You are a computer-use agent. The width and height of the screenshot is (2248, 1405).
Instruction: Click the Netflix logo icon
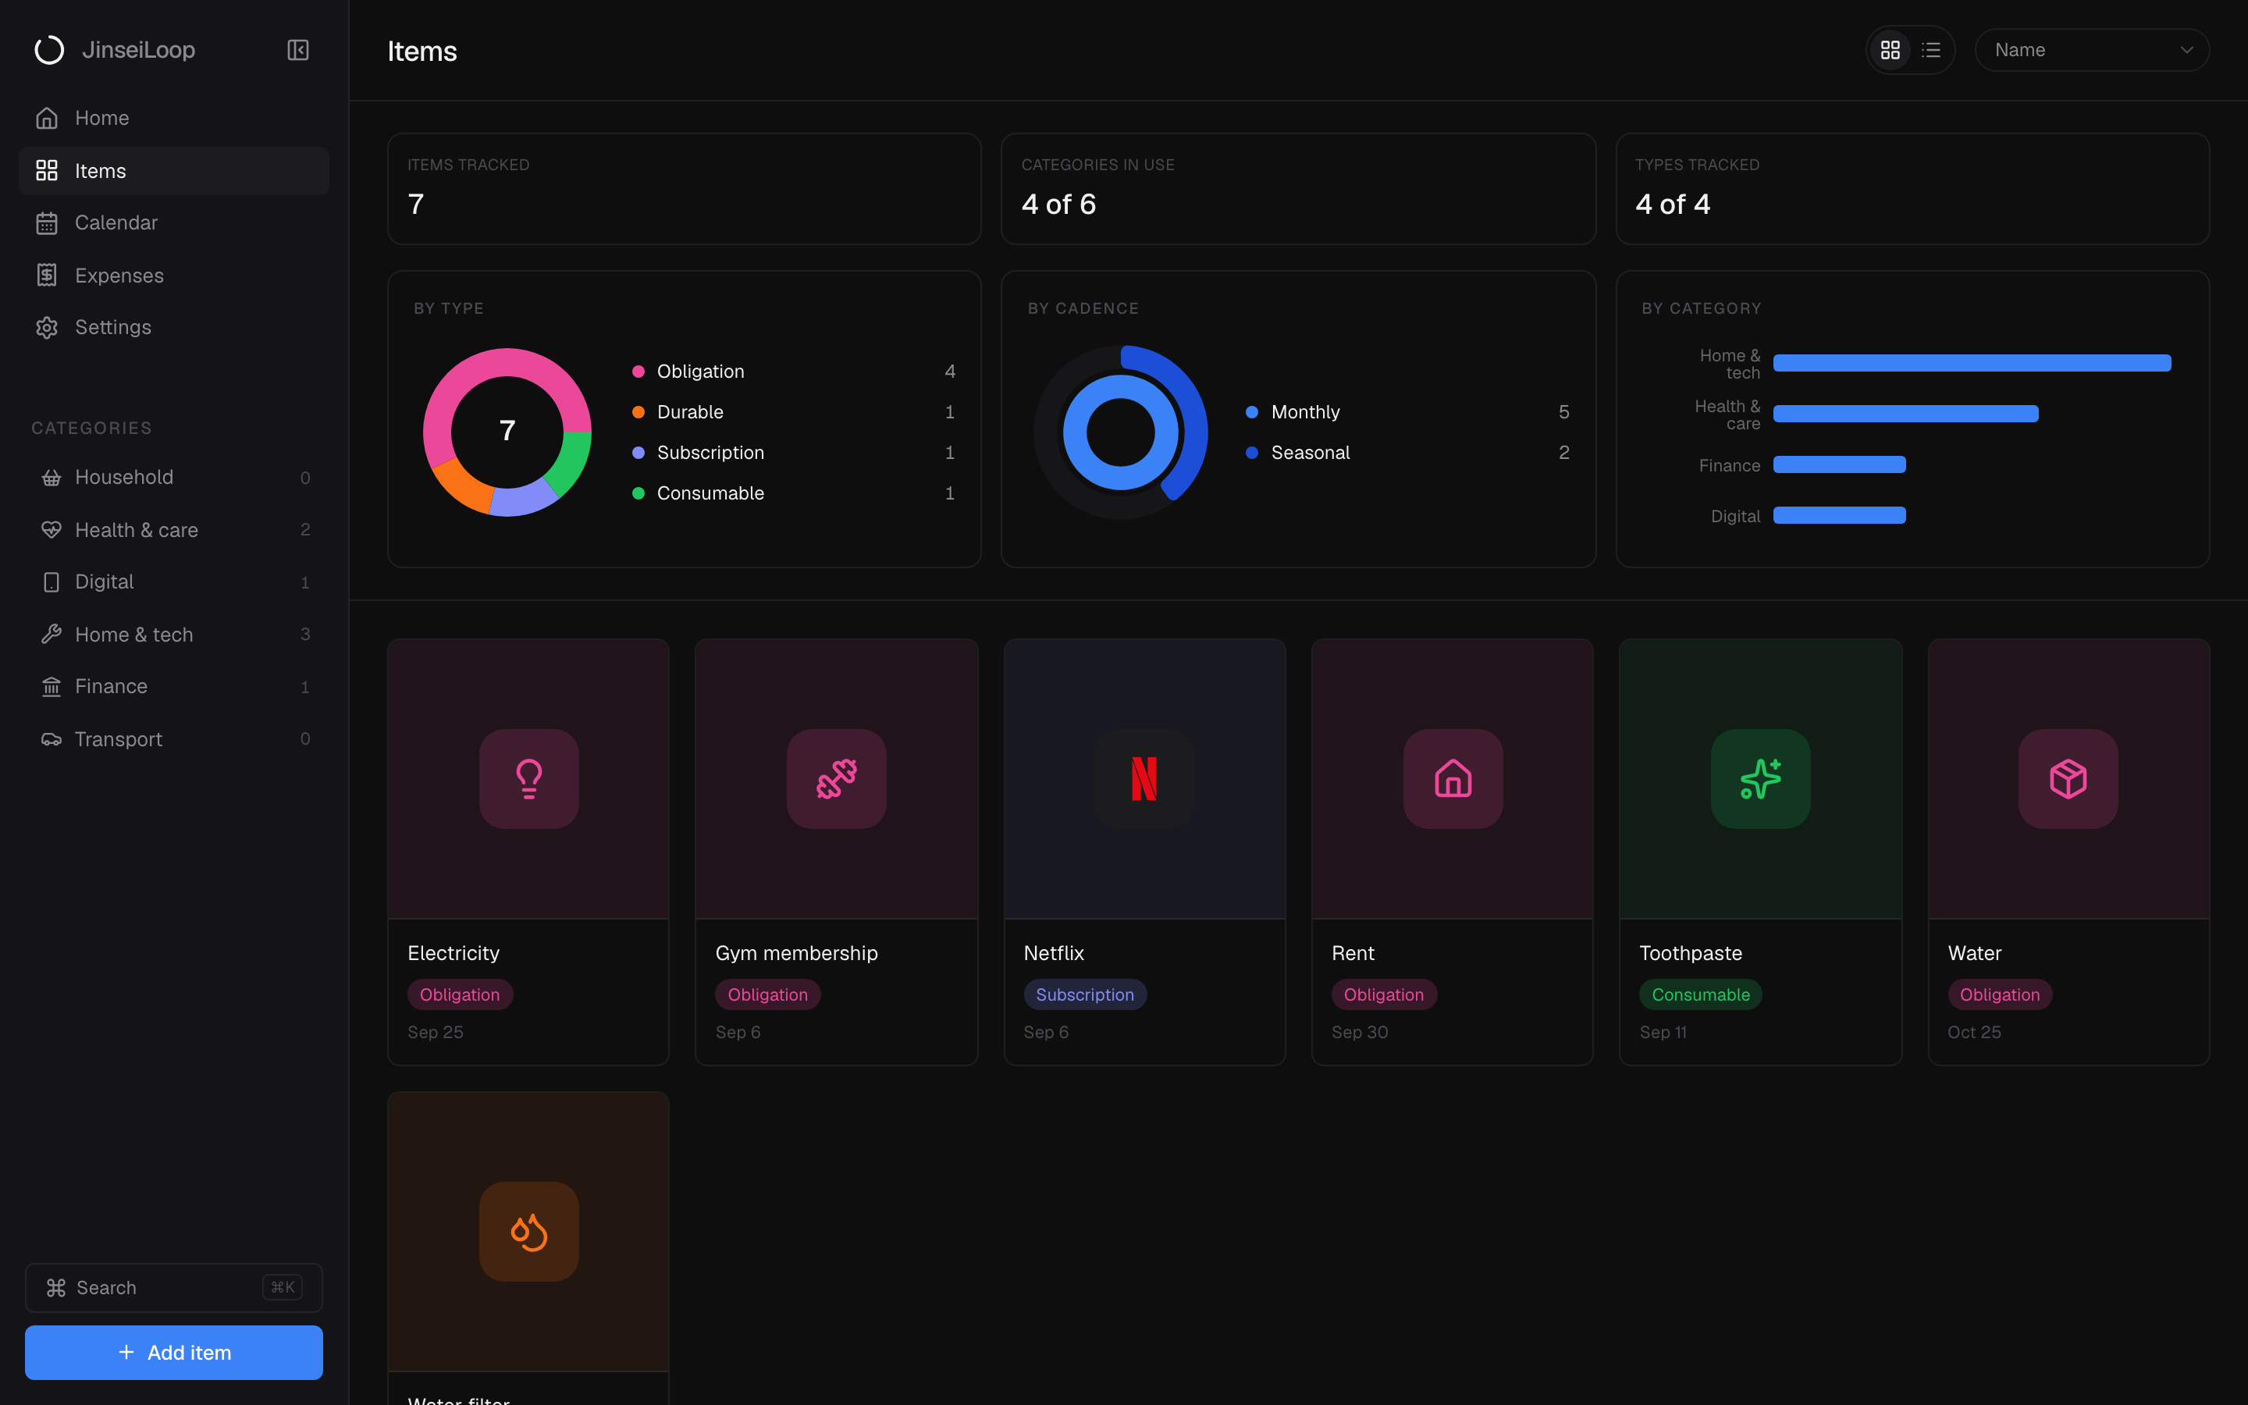[x=1144, y=779]
